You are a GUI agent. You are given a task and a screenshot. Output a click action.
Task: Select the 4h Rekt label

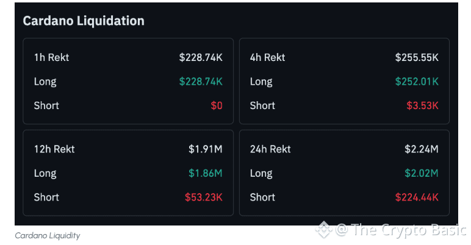click(267, 57)
